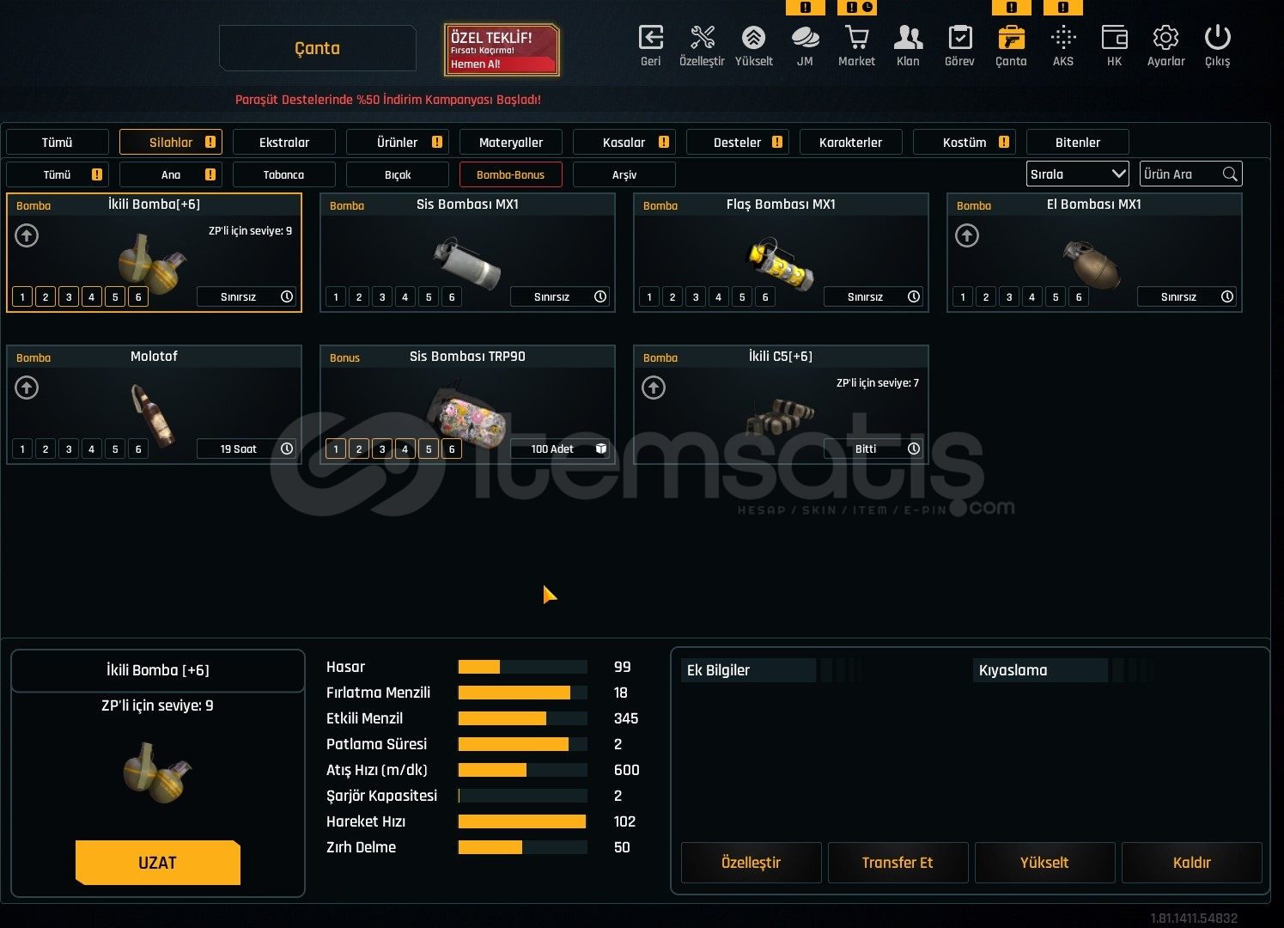Switch to the Kasalar category tab

(624, 143)
